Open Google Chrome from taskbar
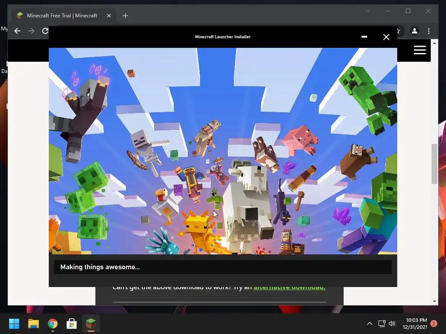This screenshot has height=334, width=446. (x=53, y=324)
